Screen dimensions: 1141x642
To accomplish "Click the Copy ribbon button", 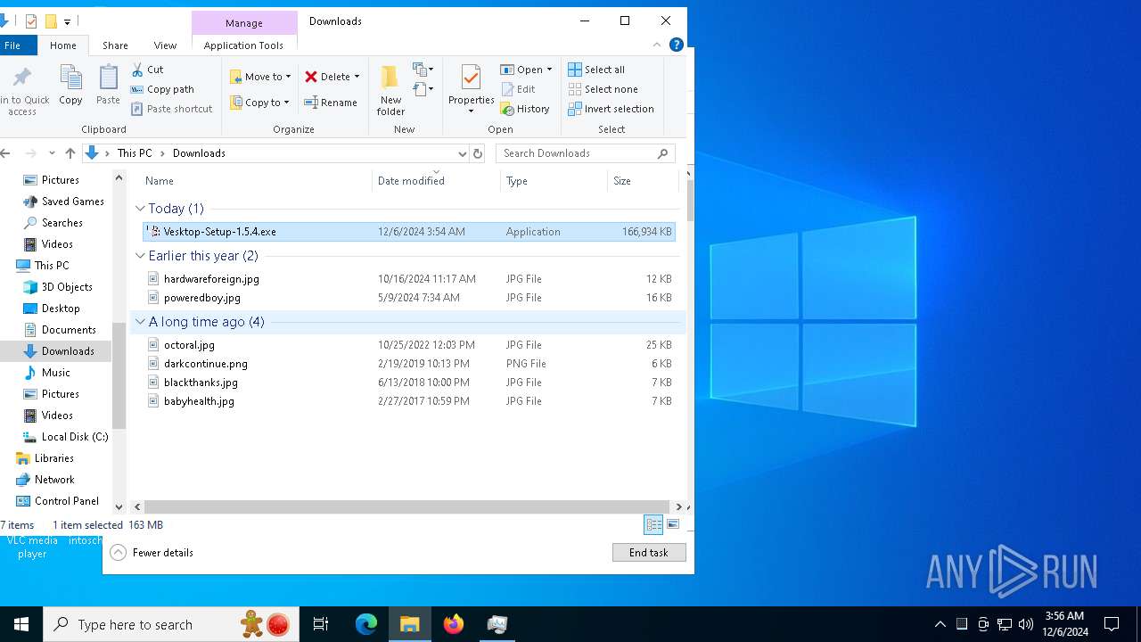I will point(70,86).
